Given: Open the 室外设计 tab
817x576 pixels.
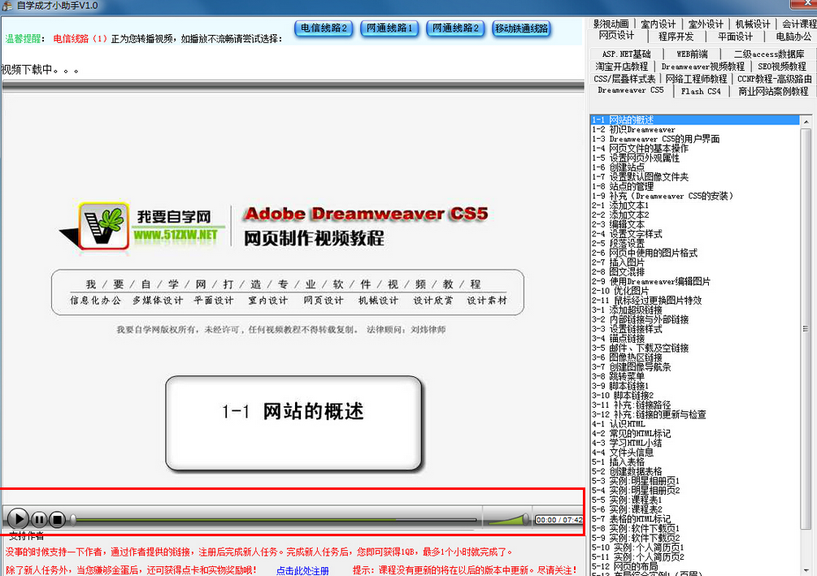Looking at the screenshot, I should pos(706,24).
